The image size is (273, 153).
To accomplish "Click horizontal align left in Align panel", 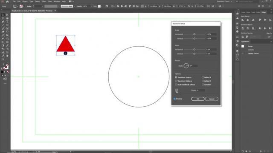I will pos(243,20).
